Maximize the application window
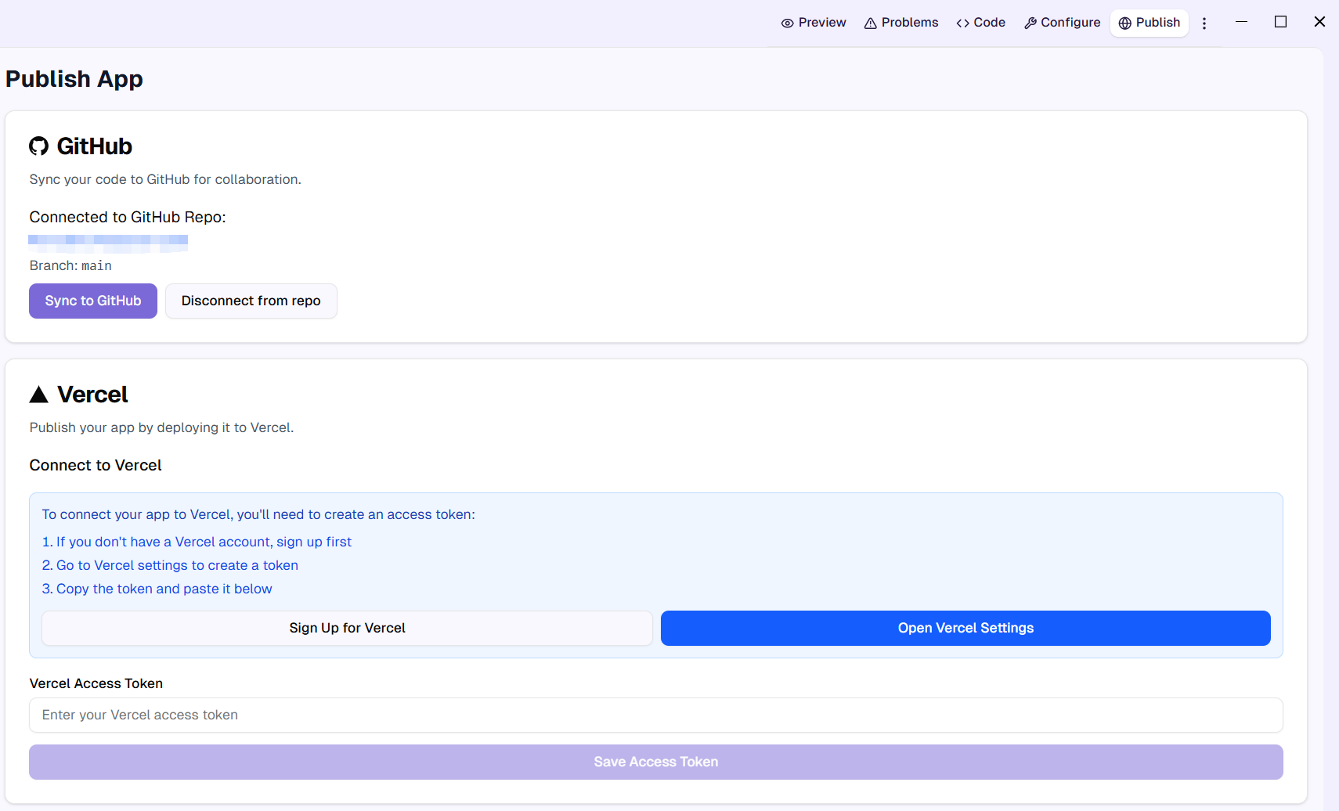Viewport: 1339px width, 811px height. [1280, 22]
